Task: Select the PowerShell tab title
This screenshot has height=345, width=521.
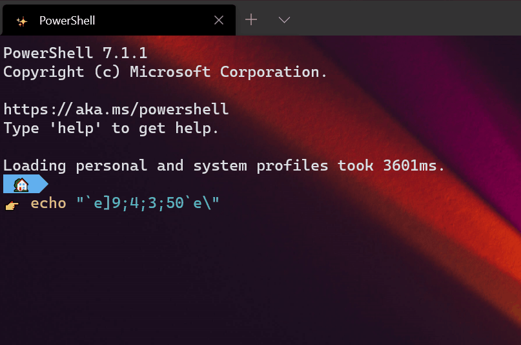Action: point(67,21)
